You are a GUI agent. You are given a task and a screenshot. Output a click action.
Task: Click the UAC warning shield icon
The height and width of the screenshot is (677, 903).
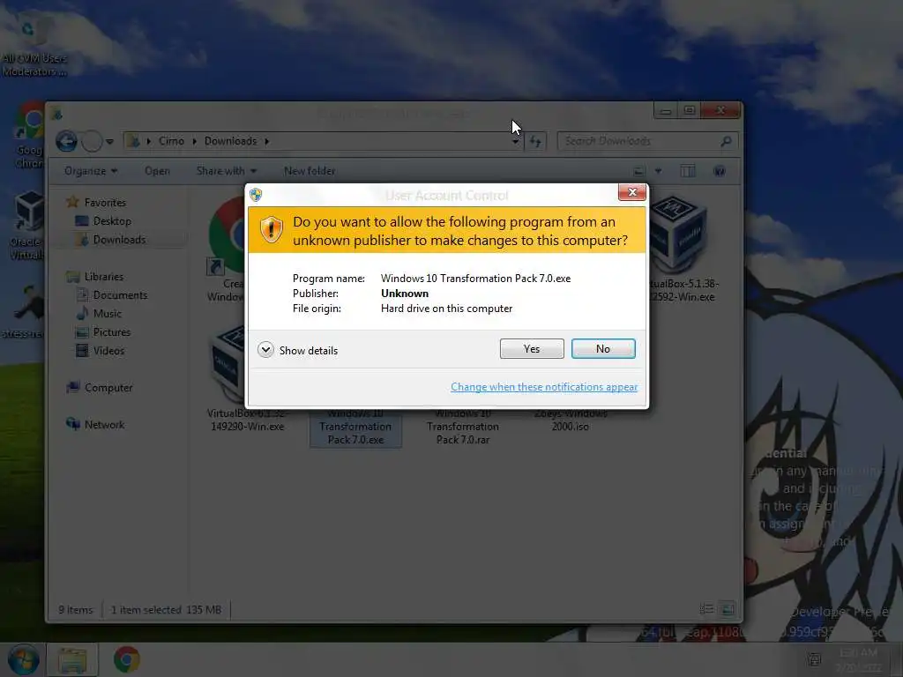click(272, 230)
